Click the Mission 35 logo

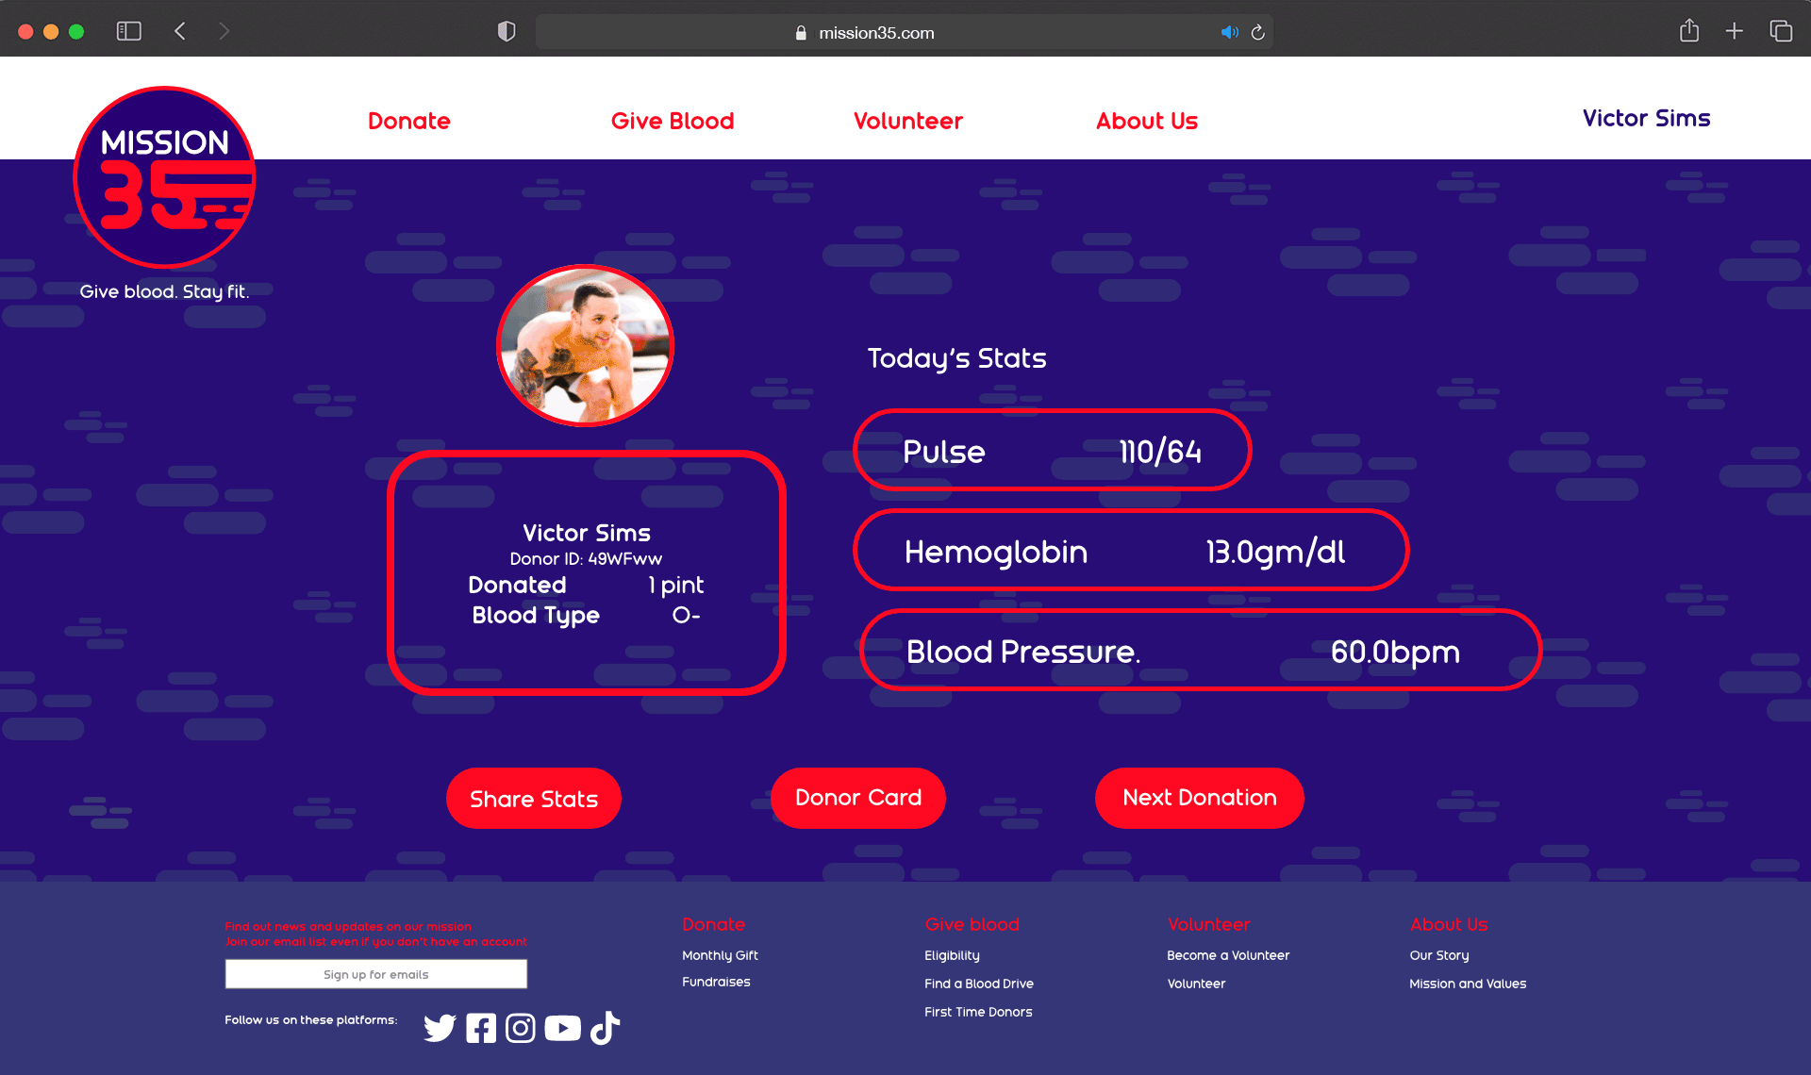(165, 177)
